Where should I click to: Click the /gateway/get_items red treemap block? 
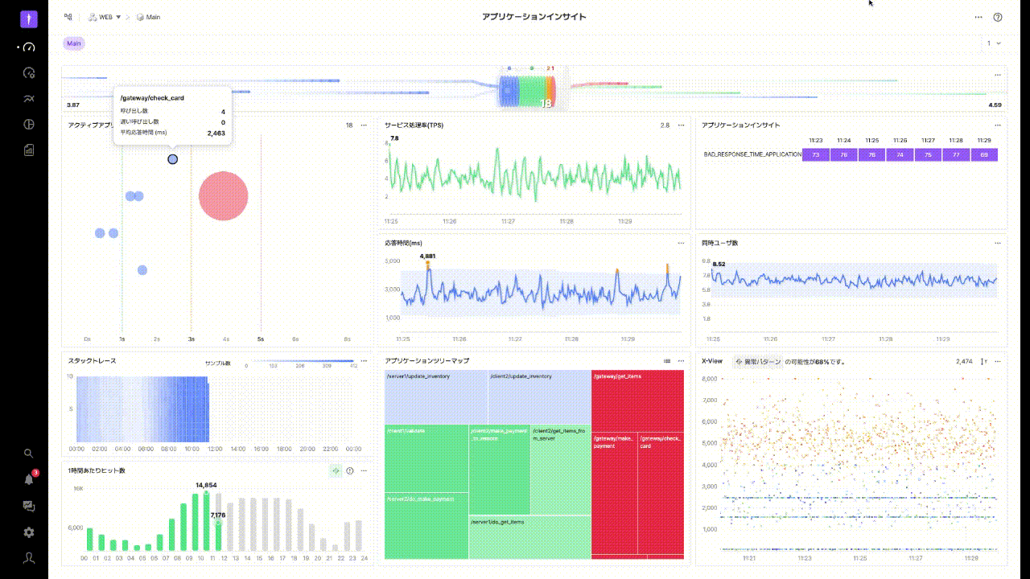pos(637,400)
